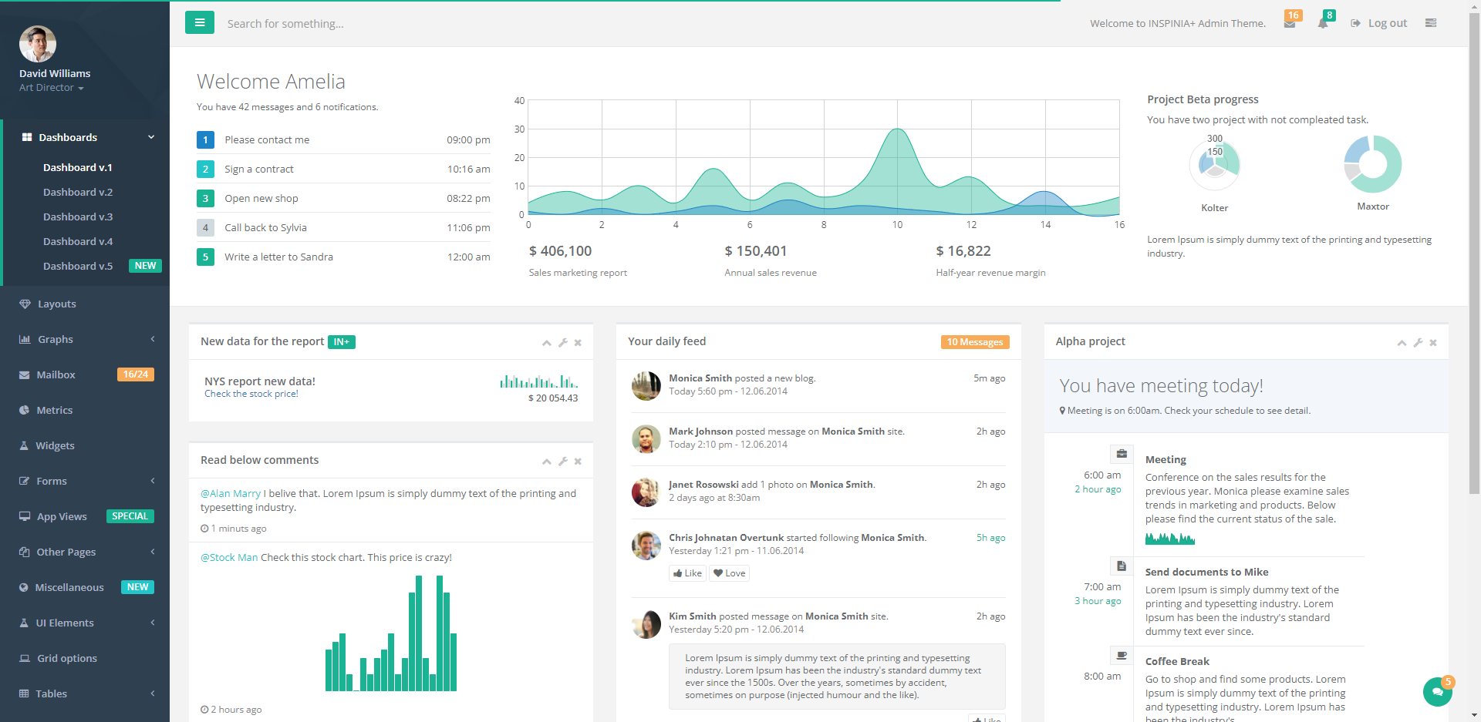The height and width of the screenshot is (722, 1481).
Task: Close the Read below comments panel
Action: click(578, 462)
